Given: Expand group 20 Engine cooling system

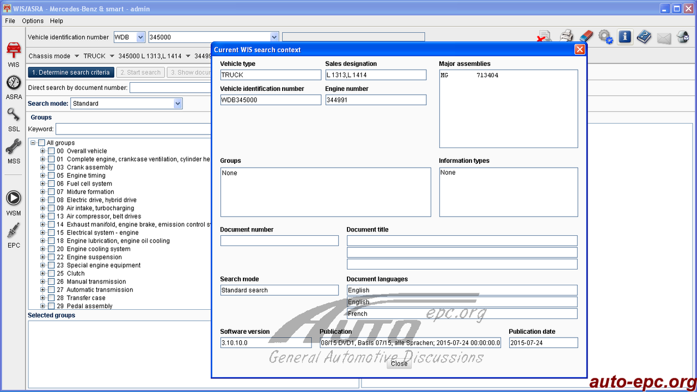Looking at the screenshot, I should (43, 249).
